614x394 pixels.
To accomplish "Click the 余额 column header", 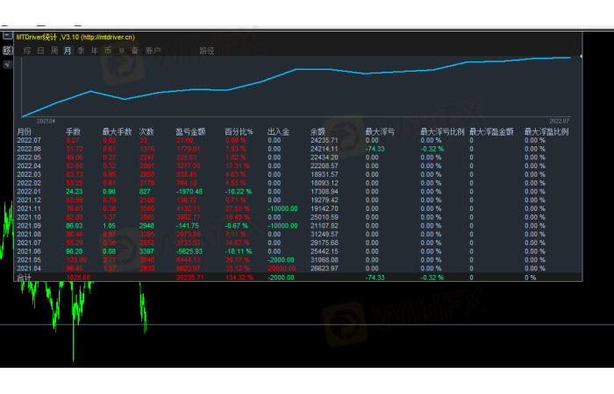I will (318, 131).
